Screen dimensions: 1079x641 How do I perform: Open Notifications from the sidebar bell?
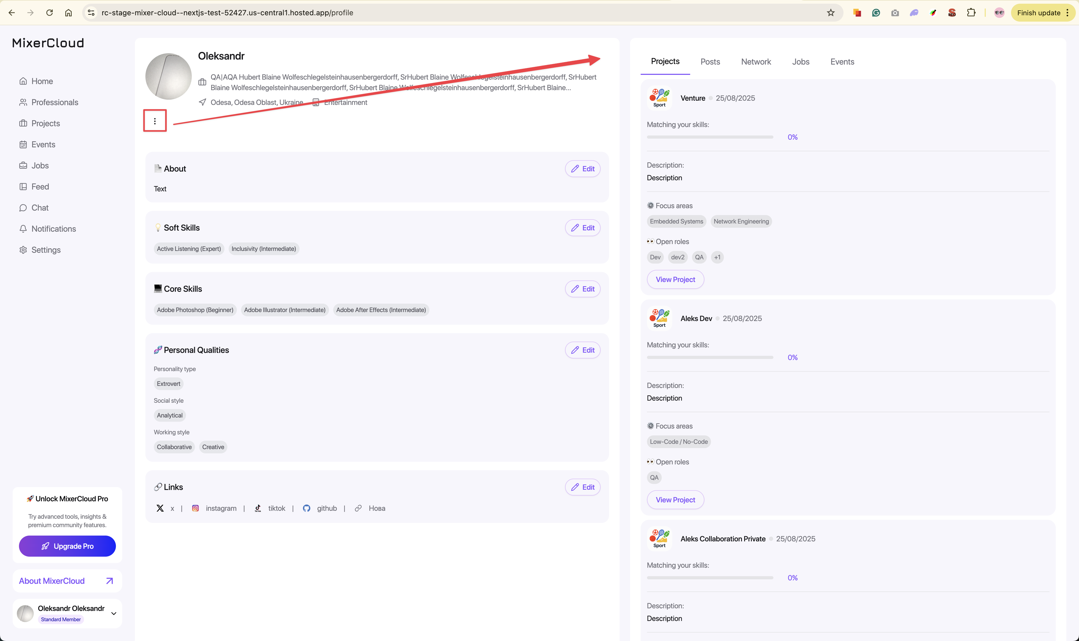[x=23, y=229]
